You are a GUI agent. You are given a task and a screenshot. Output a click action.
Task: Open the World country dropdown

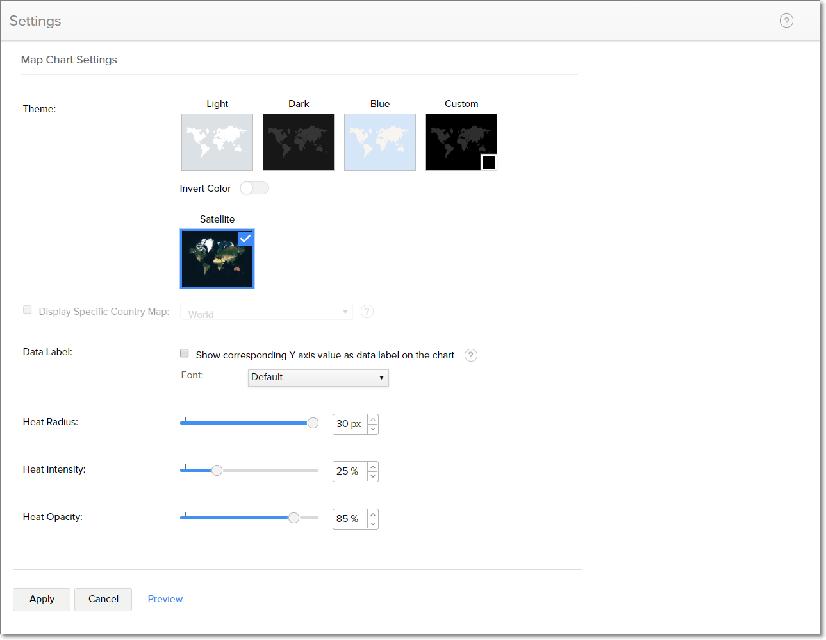click(267, 312)
